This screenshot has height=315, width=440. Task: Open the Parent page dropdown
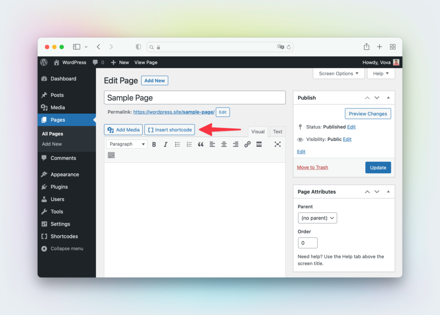point(317,218)
